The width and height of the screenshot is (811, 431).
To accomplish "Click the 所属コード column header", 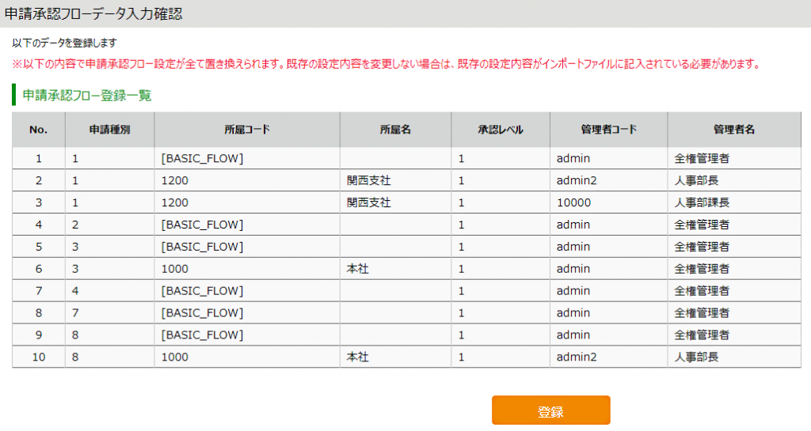I will (x=247, y=130).
